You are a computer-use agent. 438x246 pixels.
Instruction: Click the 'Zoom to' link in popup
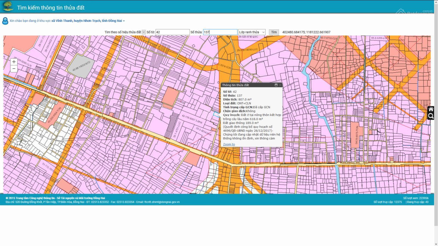229,144
